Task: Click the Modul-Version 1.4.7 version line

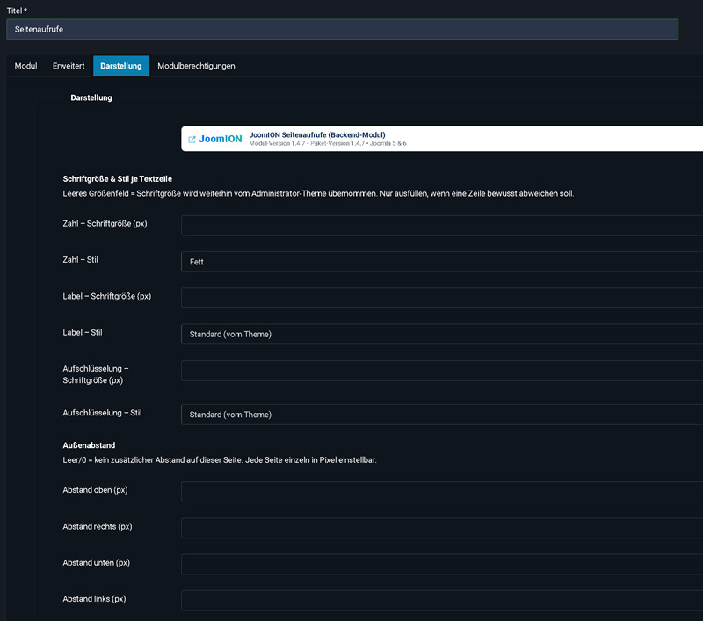Action: [328, 143]
